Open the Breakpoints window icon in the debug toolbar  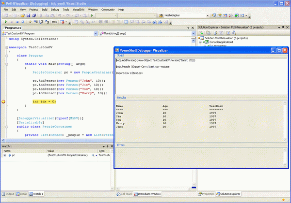[62, 22]
